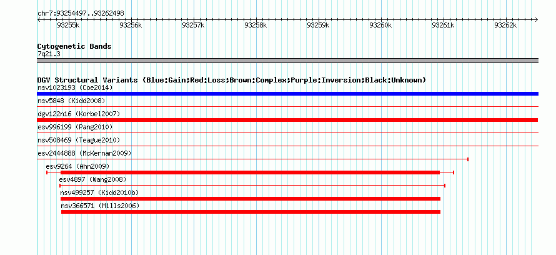Click the thin red esv996199 loss line
The height and width of the screenshot is (255, 556).
(x=287, y=132)
